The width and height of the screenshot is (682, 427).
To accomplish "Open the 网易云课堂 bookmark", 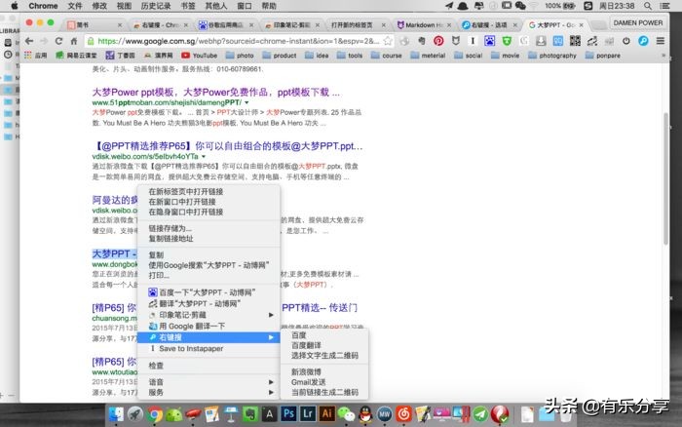I will [76, 56].
